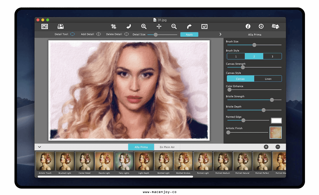This screenshot has height=195, width=319.
Task: Open the settings gear icon
Action: (261, 26)
